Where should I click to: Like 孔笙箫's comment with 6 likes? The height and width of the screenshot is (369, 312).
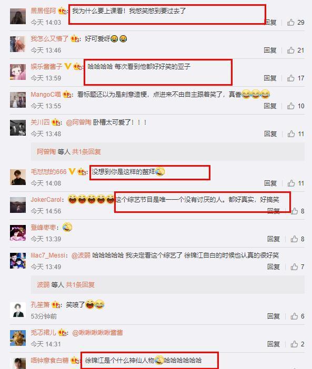[294, 316]
